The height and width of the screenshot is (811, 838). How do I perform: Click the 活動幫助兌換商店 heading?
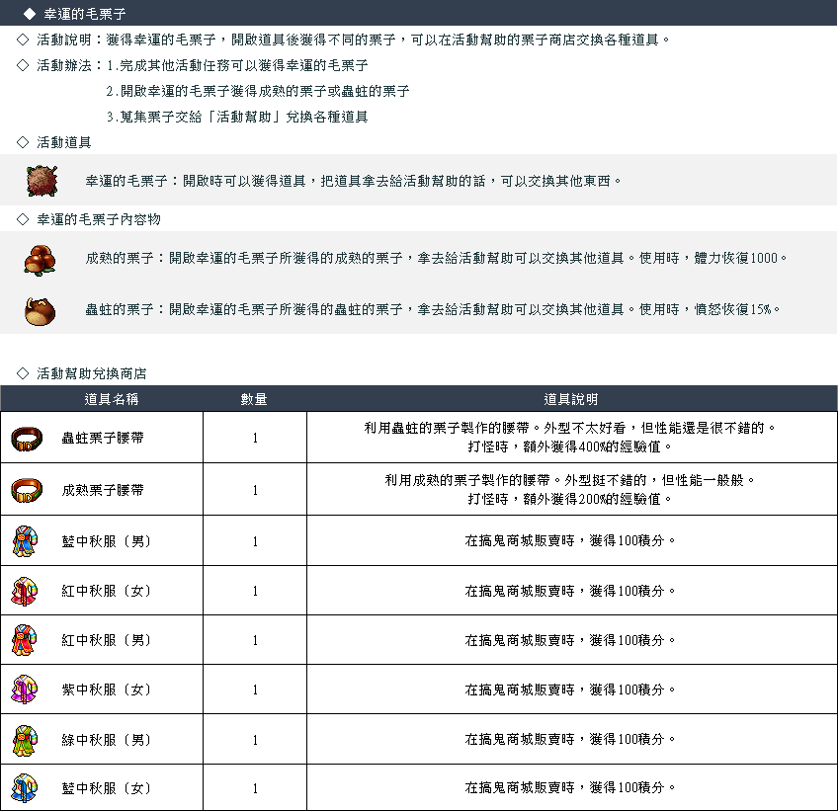click(x=91, y=373)
